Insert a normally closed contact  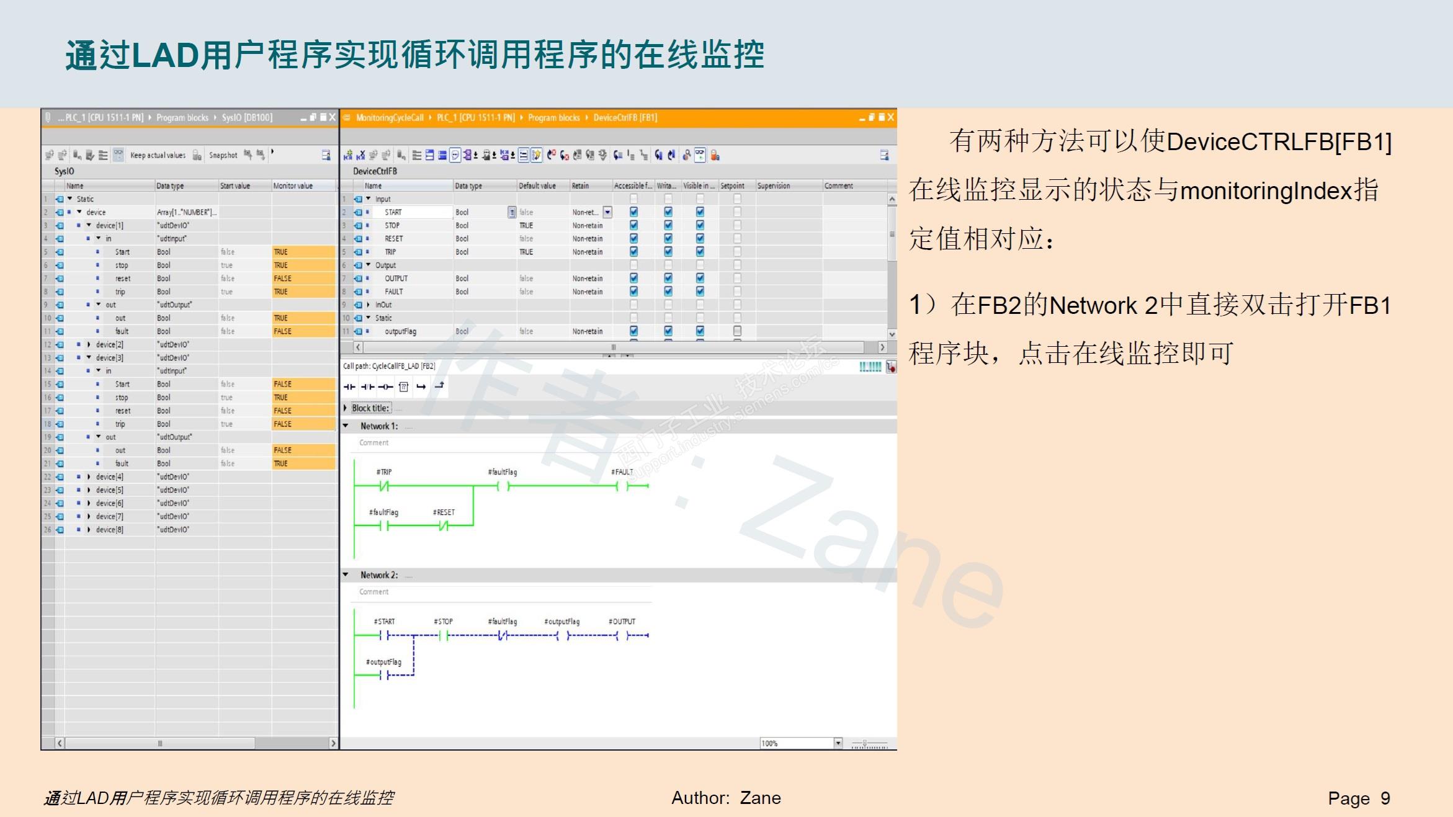tap(367, 386)
